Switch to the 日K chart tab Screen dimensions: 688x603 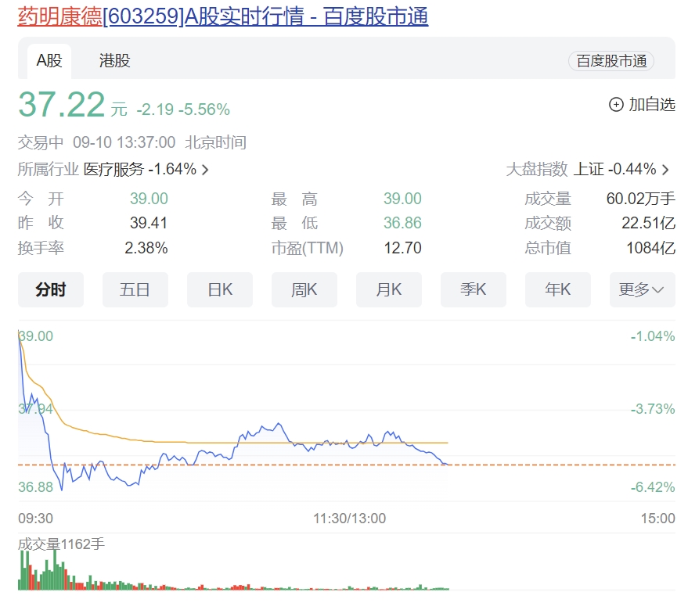(220, 289)
